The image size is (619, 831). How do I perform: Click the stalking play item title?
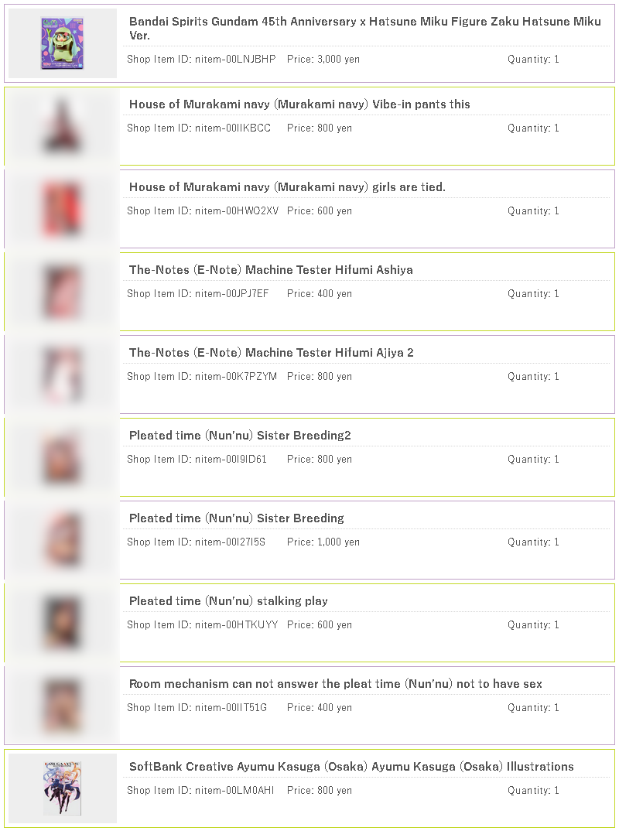click(x=228, y=601)
